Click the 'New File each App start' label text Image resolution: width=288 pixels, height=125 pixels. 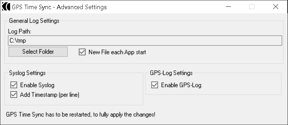[117, 52]
